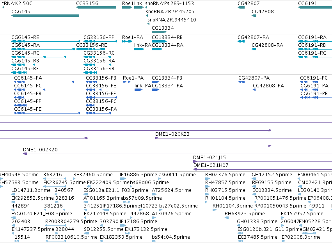Screen dimensions: 332x243
Task: Select transcript CG6145-RC
Action: tap(39, 57)
